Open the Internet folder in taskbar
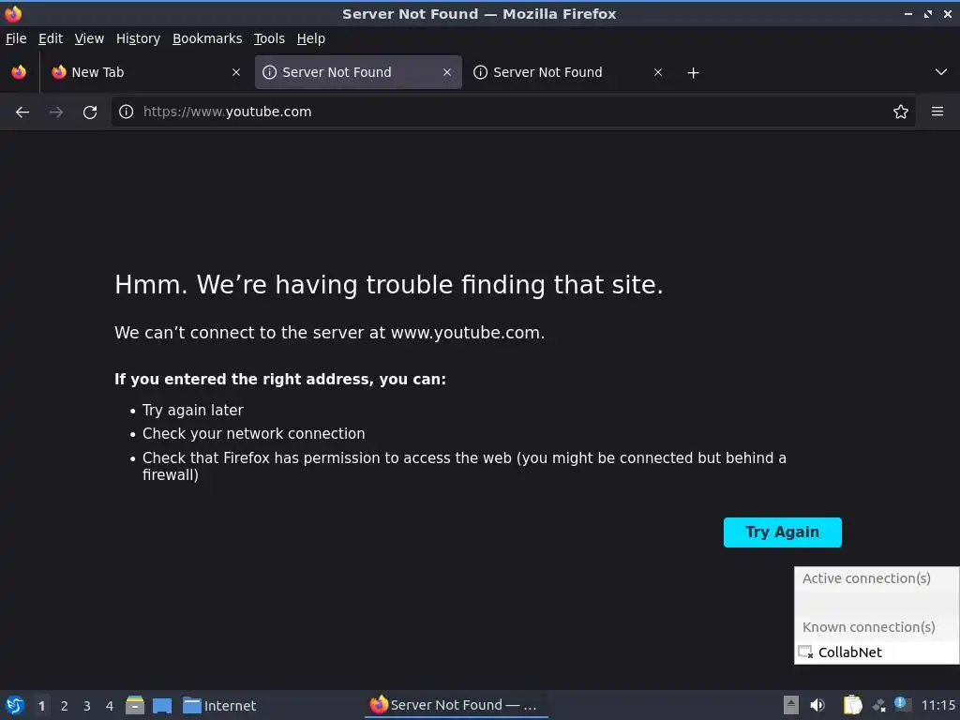Screen dimensions: 960x720 tap(219, 705)
